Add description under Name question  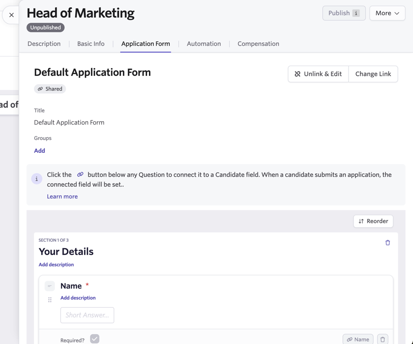click(78, 298)
